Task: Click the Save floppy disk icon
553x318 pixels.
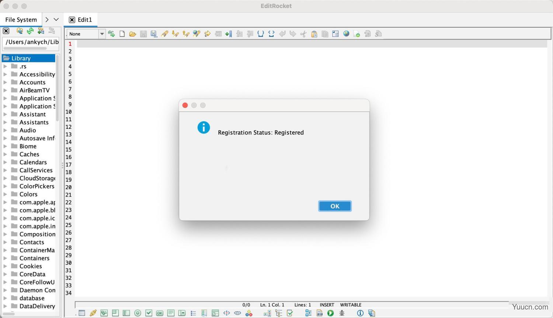Action: point(143,34)
